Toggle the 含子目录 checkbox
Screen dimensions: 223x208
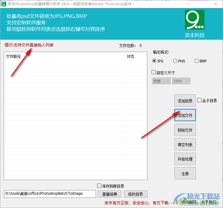point(199,100)
